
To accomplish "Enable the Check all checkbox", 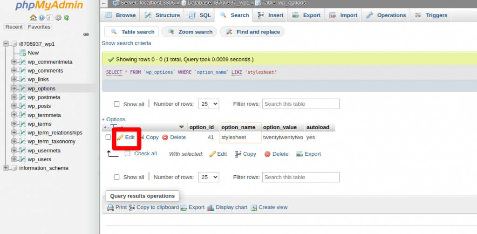I will (x=128, y=153).
